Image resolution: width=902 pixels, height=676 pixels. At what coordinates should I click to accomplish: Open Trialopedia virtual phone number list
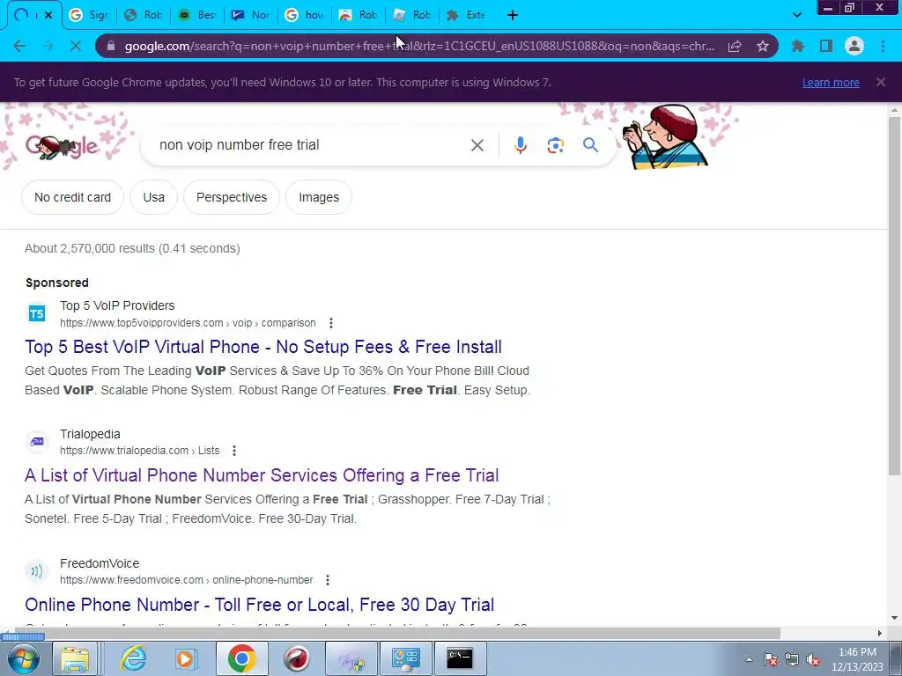point(262,475)
